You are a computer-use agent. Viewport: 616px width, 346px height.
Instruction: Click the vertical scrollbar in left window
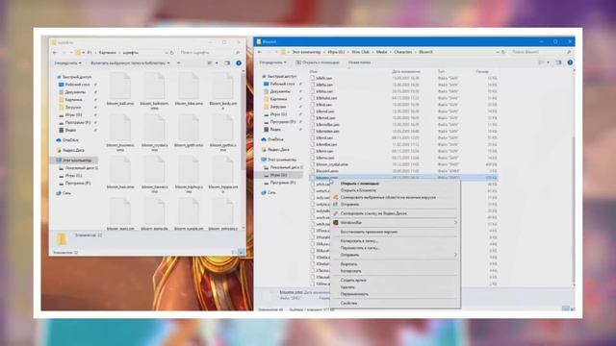click(244, 122)
